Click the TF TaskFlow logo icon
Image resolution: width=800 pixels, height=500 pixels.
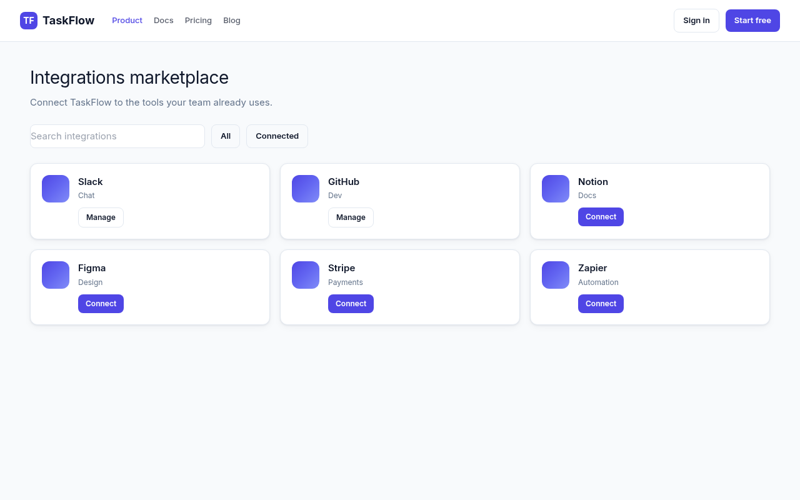29,21
